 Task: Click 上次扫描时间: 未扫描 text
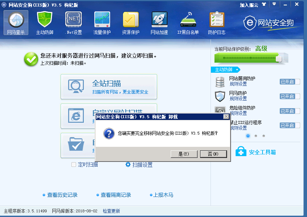click(63, 63)
